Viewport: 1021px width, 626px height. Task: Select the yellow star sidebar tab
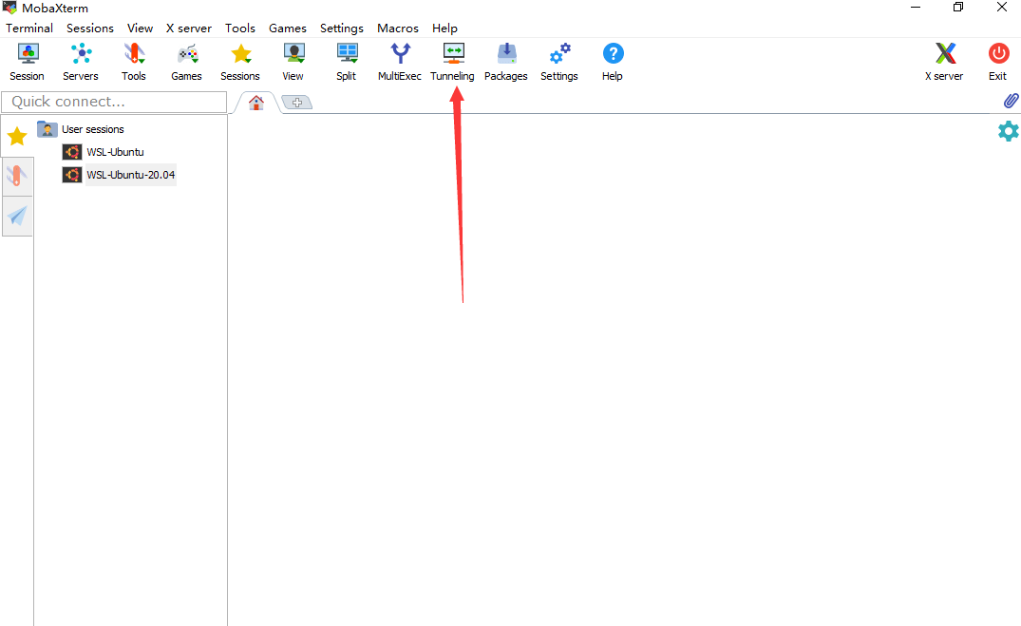click(17, 136)
